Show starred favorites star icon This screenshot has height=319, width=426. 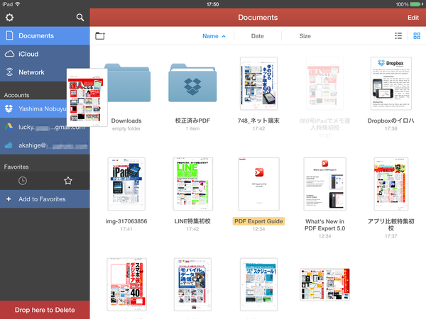pyautogui.click(x=68, y=181)
